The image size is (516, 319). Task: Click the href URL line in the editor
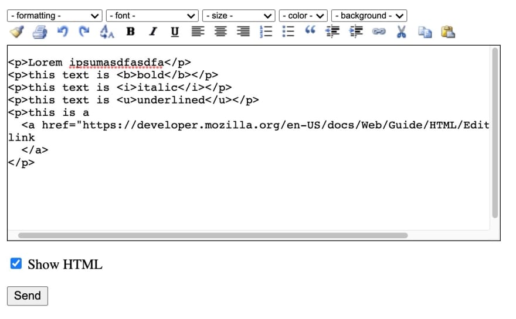point(256,125)
